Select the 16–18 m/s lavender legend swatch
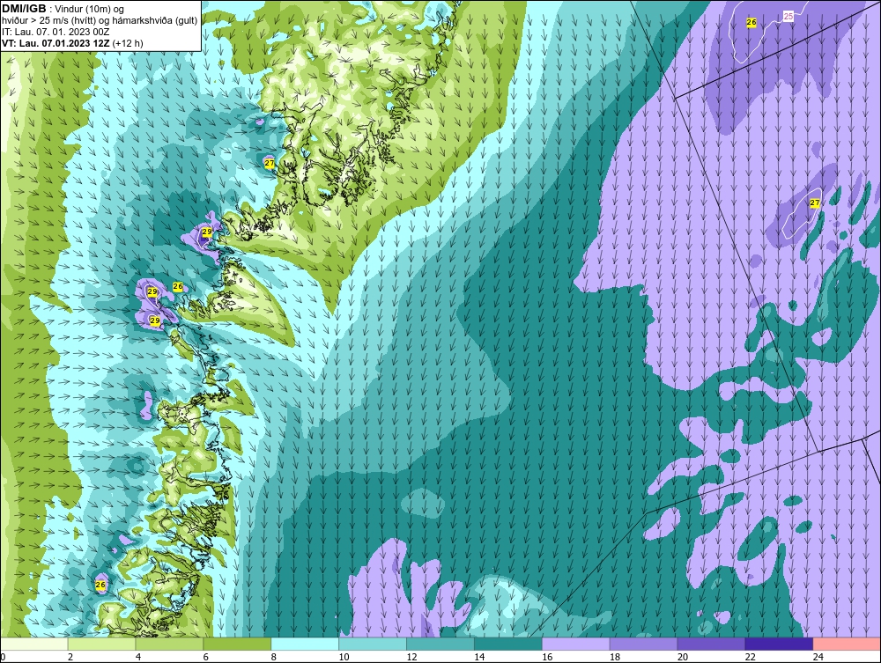This screenshot has width=881, height=663. (576, 644)
